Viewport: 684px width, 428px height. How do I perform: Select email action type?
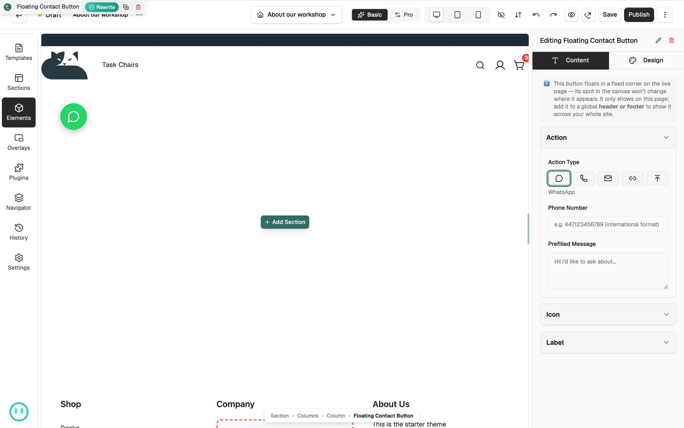[608, 178]
